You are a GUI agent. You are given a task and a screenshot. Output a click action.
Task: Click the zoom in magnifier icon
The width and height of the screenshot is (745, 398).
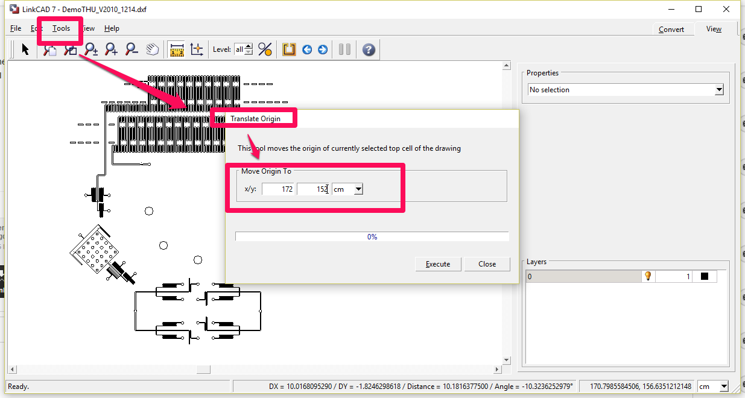(x=112, y=49)
